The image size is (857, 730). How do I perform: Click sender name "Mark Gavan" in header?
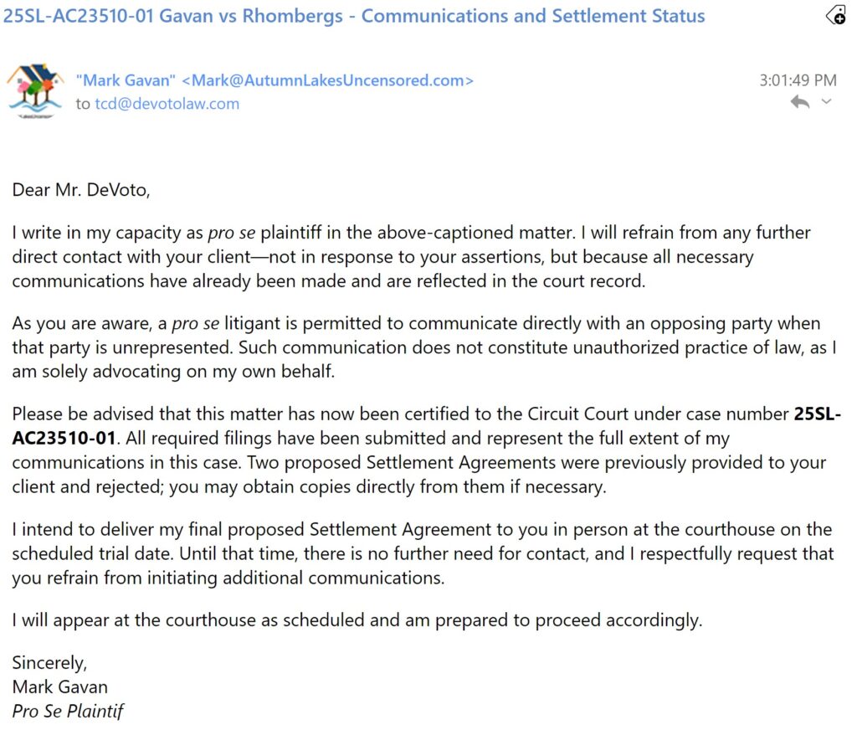click(126, 80)
